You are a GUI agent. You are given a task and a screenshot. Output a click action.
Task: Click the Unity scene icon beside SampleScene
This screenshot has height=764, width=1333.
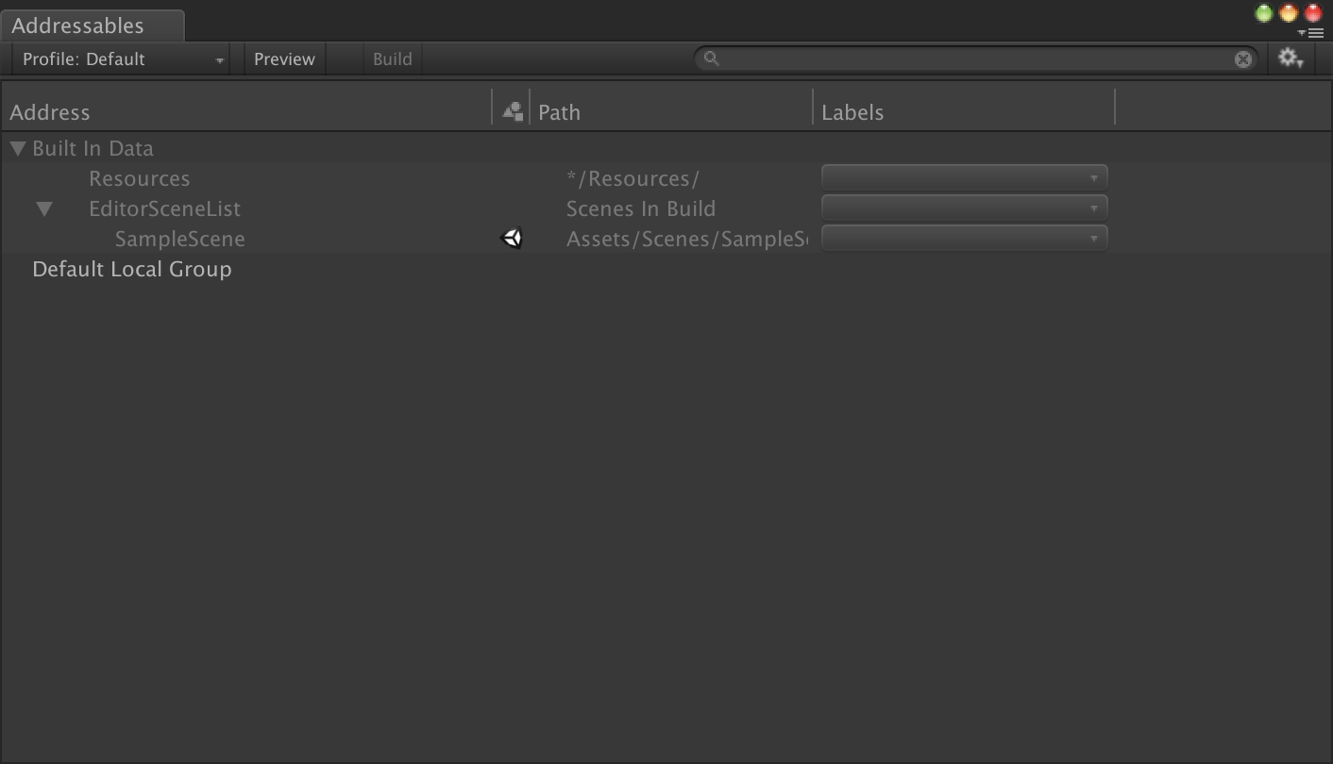(x=511, y=238)
